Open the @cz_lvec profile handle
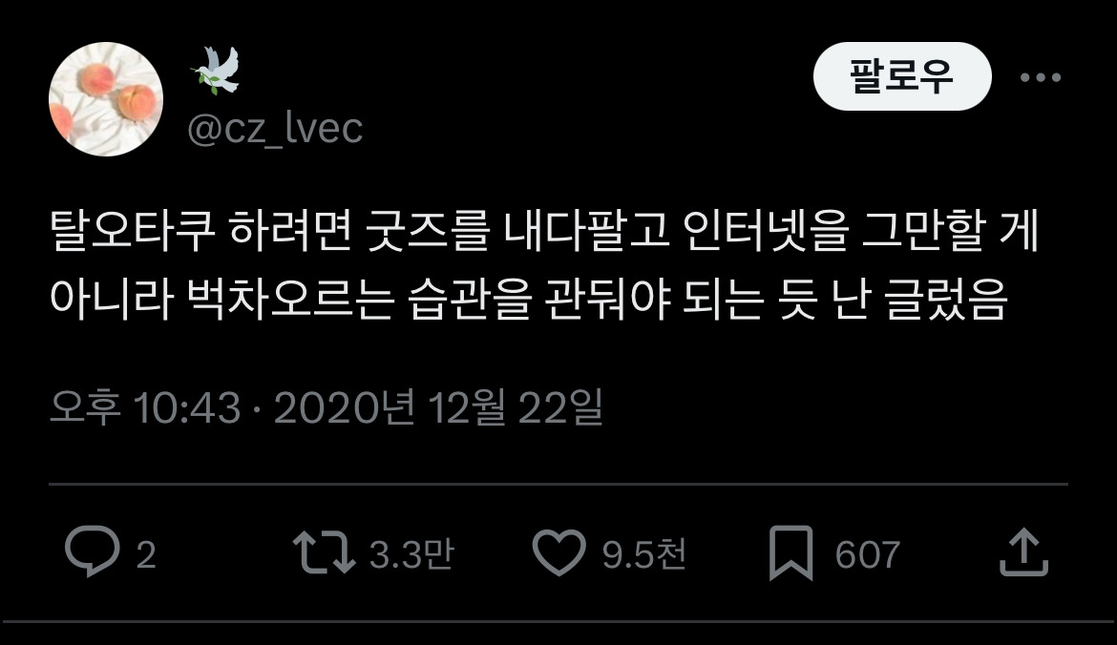Image resolution: width=1117 pixels, height=645 pixels. pos(275,129)
